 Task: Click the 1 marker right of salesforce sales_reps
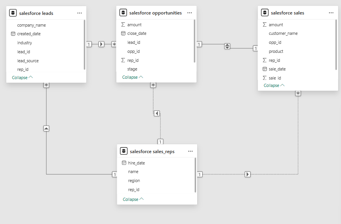pyautogui.click(x=200, y=174)
